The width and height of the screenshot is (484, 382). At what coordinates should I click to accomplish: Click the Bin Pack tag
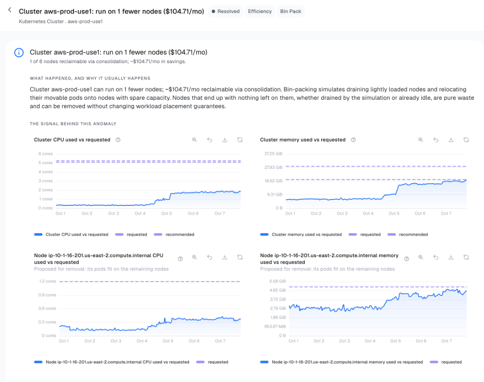tap(290, 11)
